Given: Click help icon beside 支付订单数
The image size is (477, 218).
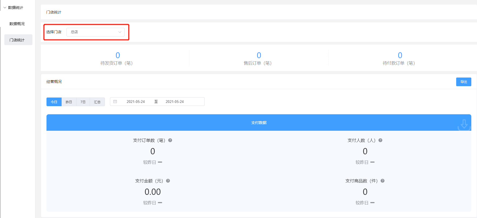Looking at the screenshot, I should 170,140.
